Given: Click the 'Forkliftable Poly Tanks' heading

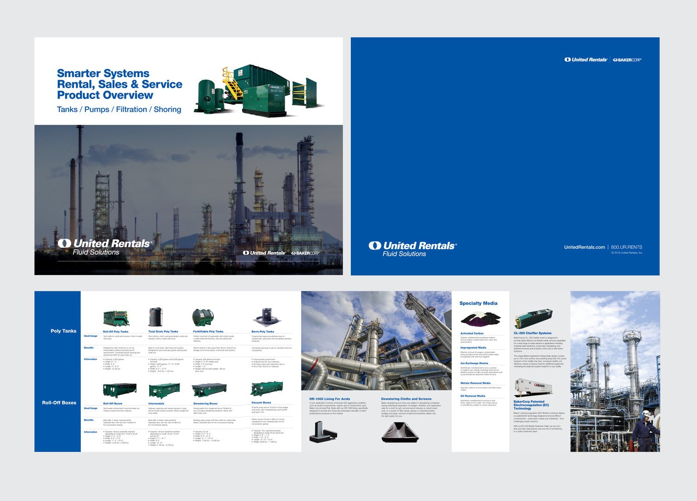Looking at the screenshot, I should (208, 332).
